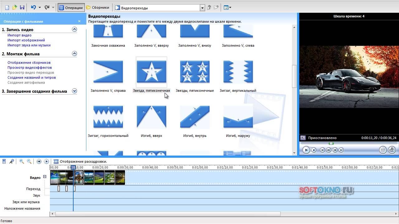Viewport: 399px width, 224px height.
Task: Play the preview in the monitor
Action: pyautogui.click(x=306, y=150)
